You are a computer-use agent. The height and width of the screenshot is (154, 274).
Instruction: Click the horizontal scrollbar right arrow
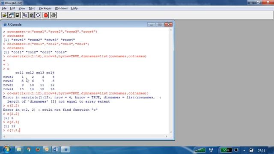tap(166, 136)
